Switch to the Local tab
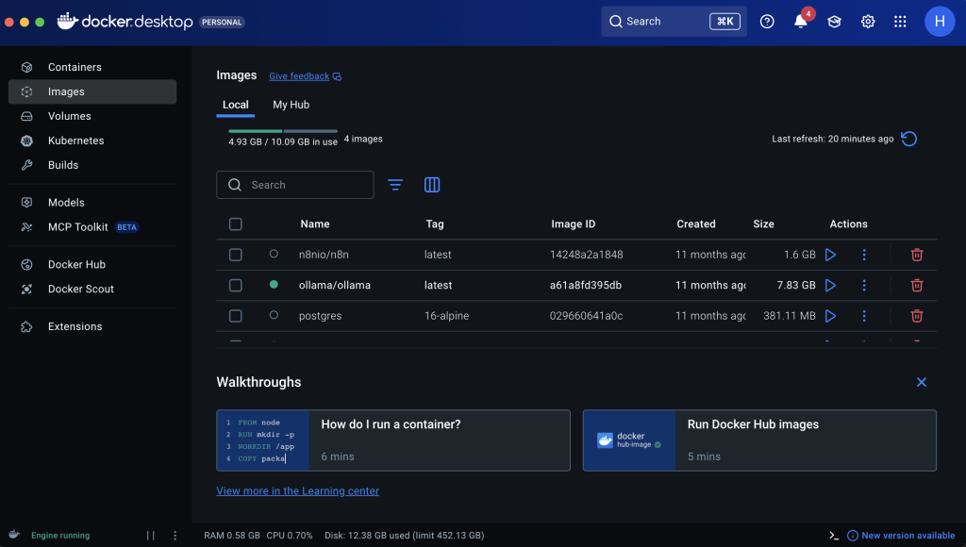 (235, 105)
